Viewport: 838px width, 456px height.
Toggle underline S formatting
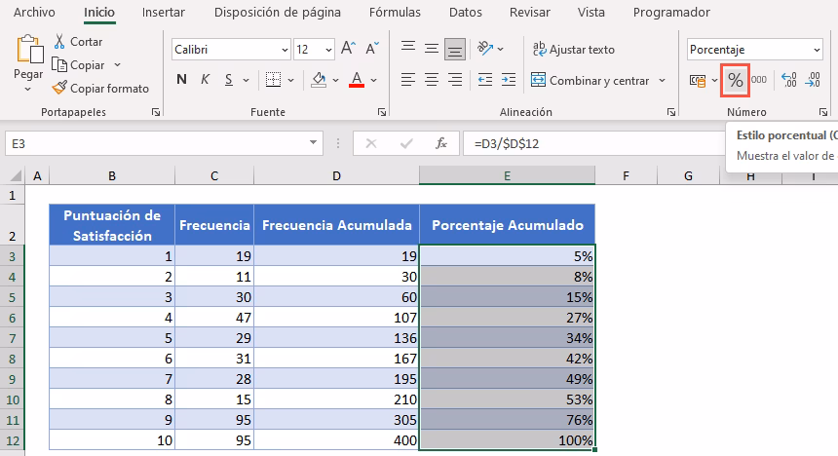(x=229, y=80)
